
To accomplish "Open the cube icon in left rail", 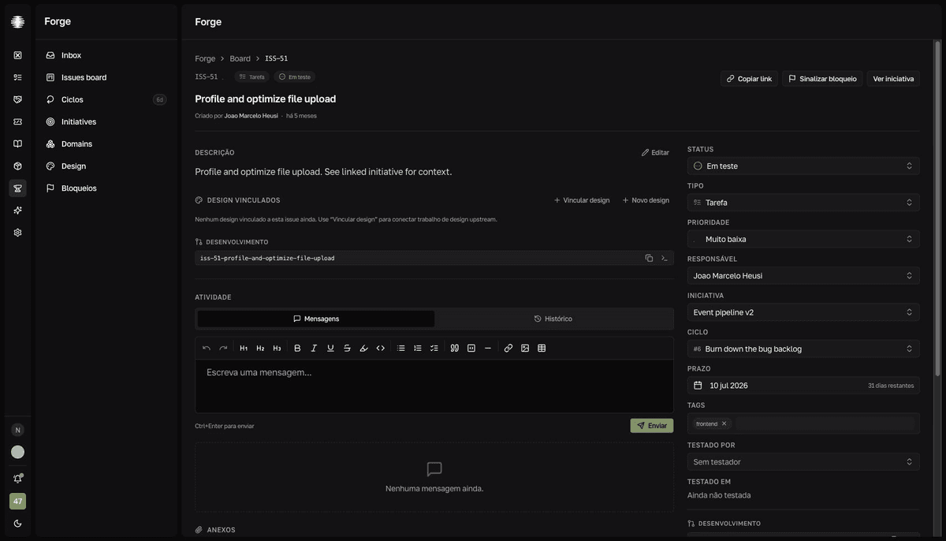I will tap(17, 166).
